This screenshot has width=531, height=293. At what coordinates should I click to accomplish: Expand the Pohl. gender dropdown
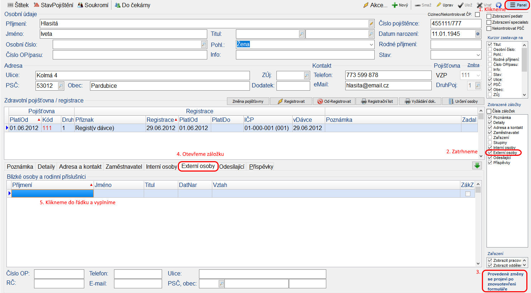pos(371,44)
